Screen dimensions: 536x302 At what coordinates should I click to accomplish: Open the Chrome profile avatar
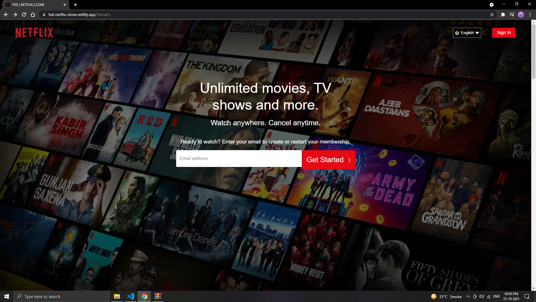coord(521,15)
